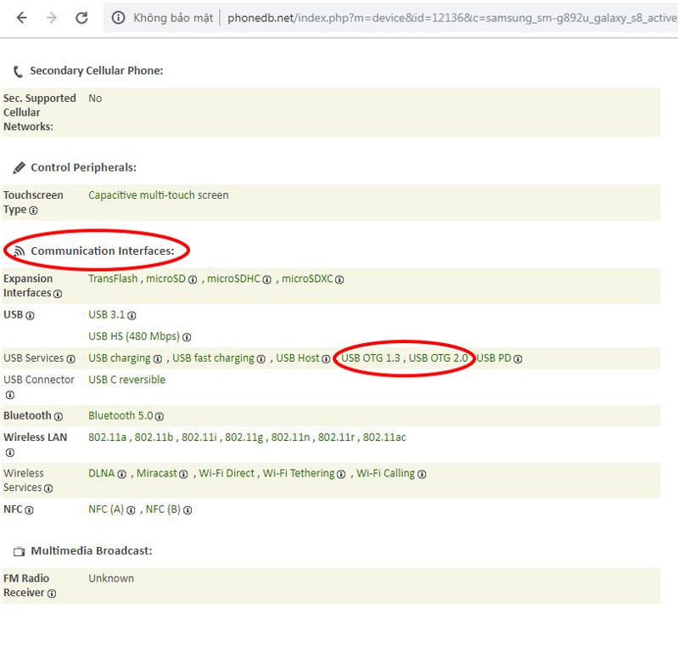Open the Miracast link
The image size is (678, 648).
157,473
